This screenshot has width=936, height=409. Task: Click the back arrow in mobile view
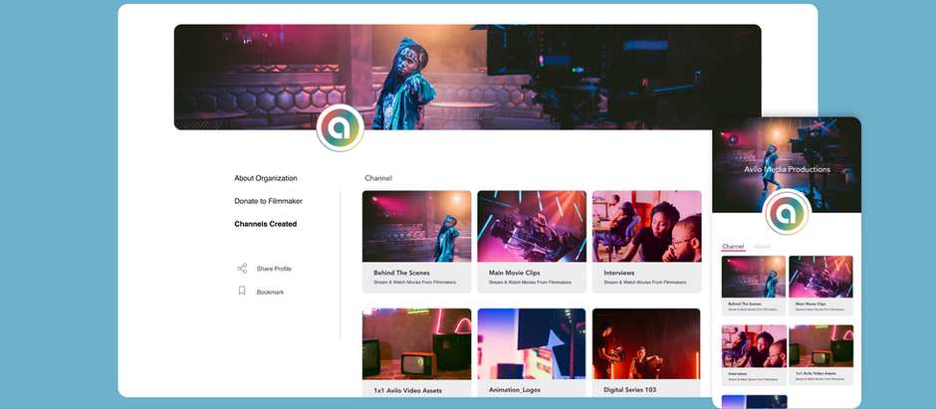733,139
